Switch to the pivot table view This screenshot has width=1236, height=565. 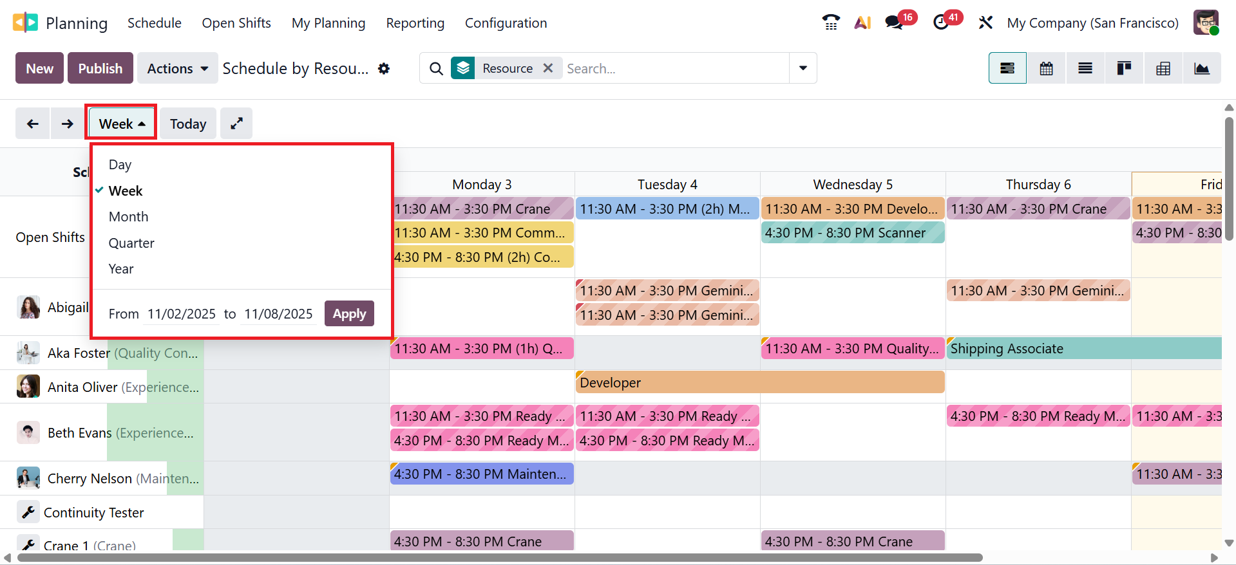(1163, 68)
